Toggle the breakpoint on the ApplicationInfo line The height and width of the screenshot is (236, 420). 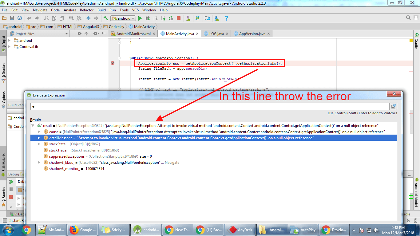(x=113, y=63)
